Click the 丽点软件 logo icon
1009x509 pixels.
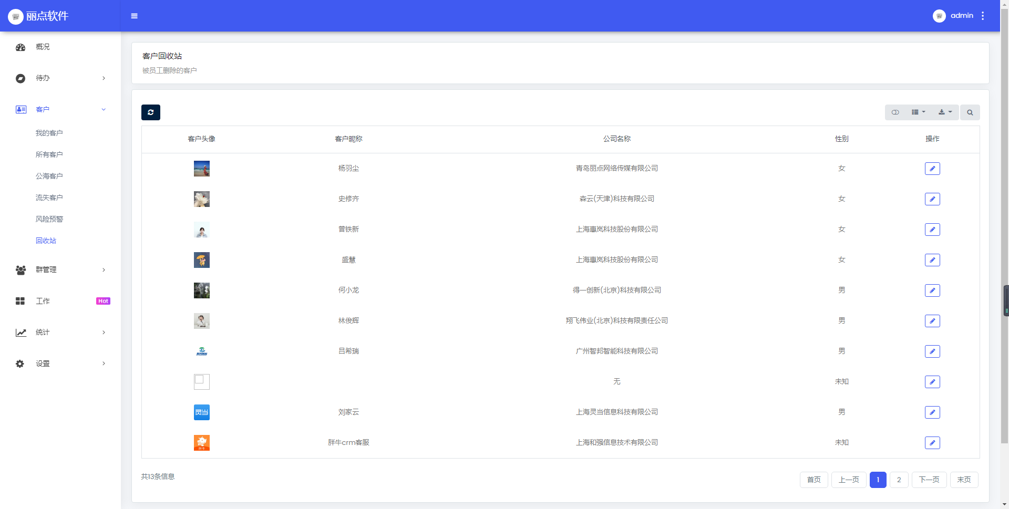[16, 16]
